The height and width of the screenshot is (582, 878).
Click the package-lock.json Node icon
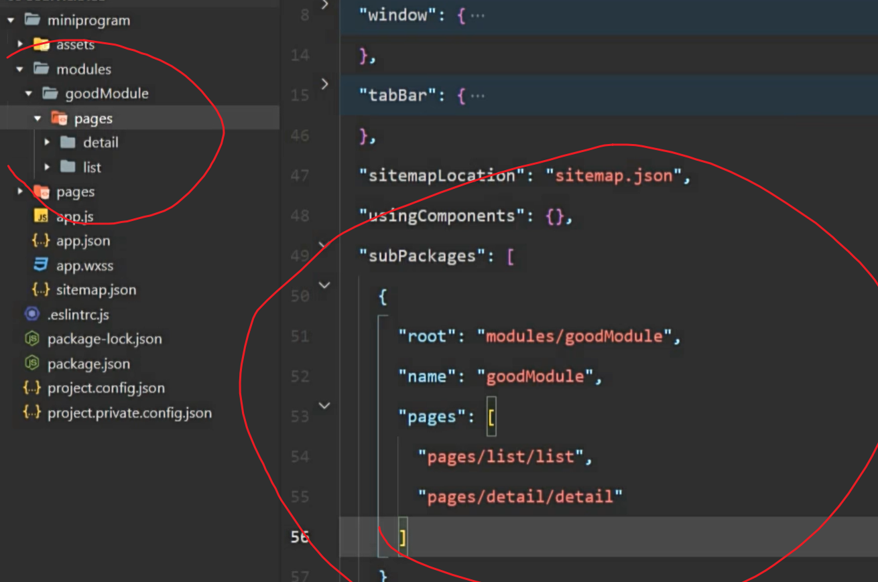click(32, 339)
